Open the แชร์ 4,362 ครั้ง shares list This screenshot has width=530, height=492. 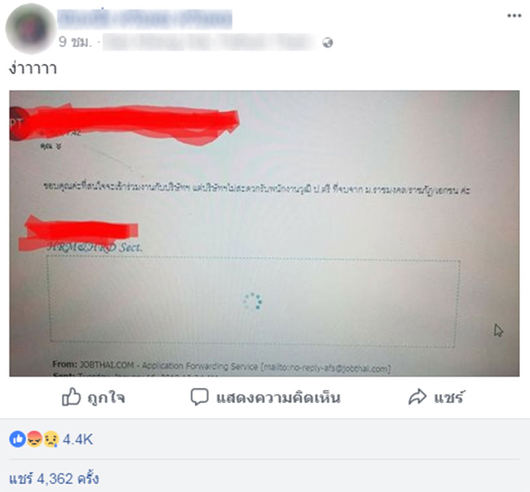[x=54, y=479]
